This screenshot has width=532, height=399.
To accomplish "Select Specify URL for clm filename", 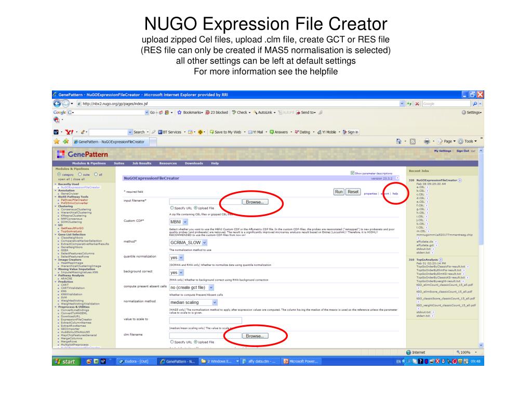I will click(171, 342).
